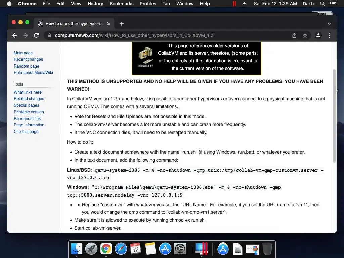Viewport: 344px width, 258px height.
Task: Open App Store from the Dock
Action: tap(165, 249)
